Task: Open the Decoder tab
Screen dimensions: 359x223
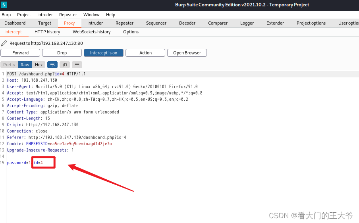Action: [187, 23]
